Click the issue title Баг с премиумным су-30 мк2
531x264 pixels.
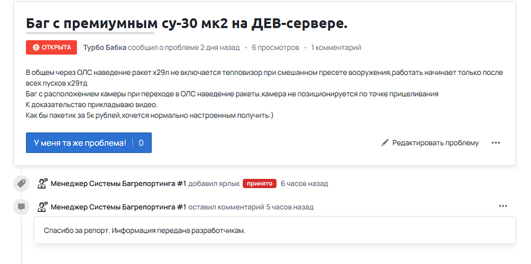pyautogui.click(x=186, y=23)
